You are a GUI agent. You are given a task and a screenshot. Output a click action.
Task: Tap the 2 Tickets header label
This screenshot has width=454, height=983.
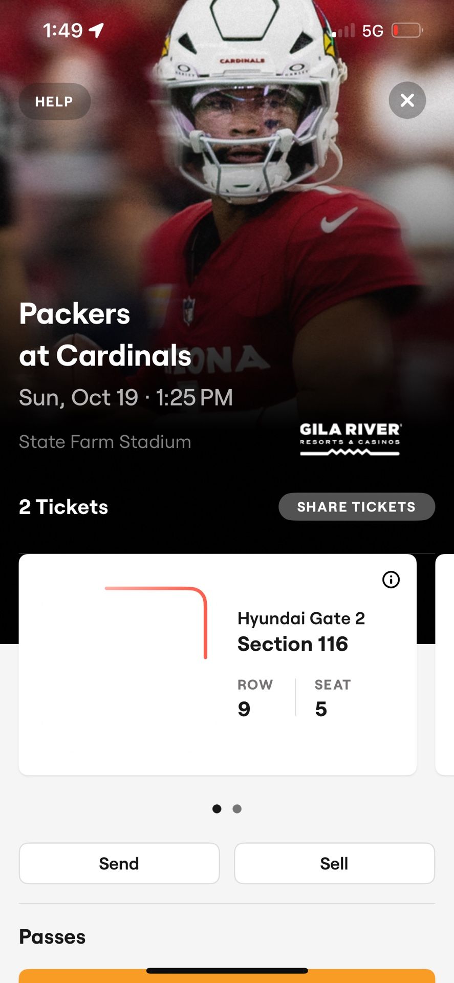click(x=63, y=506)
